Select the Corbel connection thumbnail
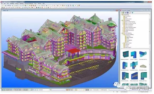Screen dimensions: 154x94 (125, 76)
